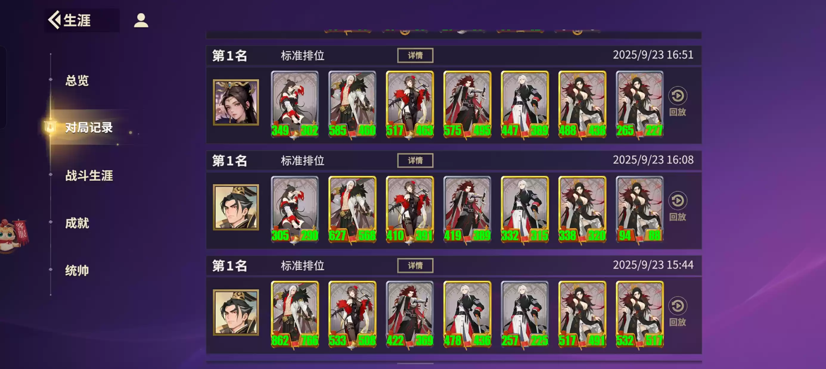View 详情 details for the 15:44 match
Screen dimensions: 826x369
tap(415, 265)
